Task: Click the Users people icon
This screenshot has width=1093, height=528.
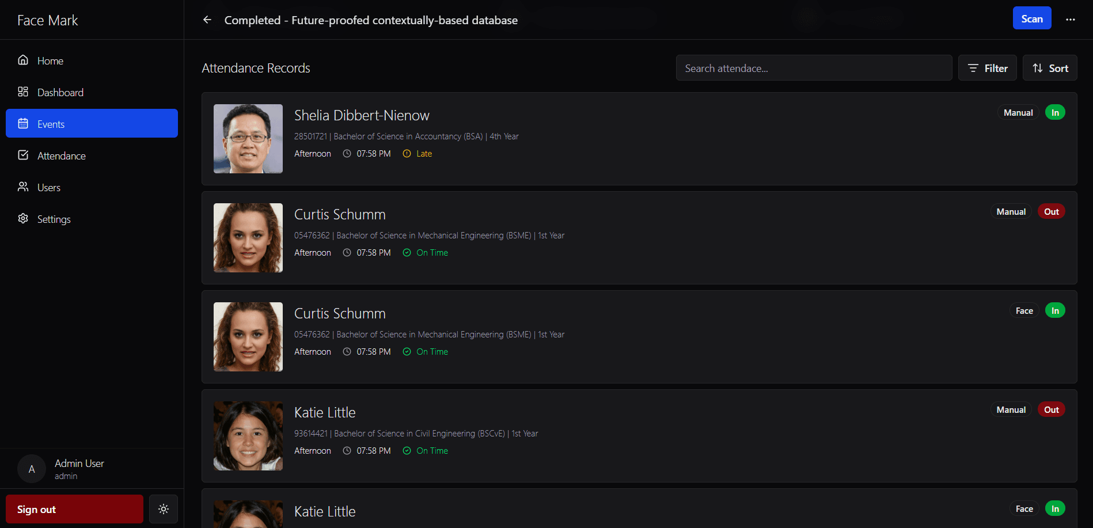Action: 23,187
